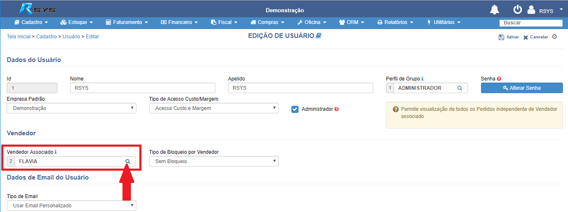Click the magnifier in Vendedor Associado field
The width and height of the screenshot is (568, 212).
click(x=128, y=161)
